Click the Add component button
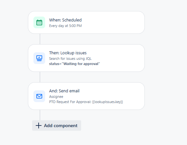 (x=56, y=125)
